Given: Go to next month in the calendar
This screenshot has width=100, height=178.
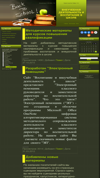Looking at the screenshot, I should click(92, 42).
